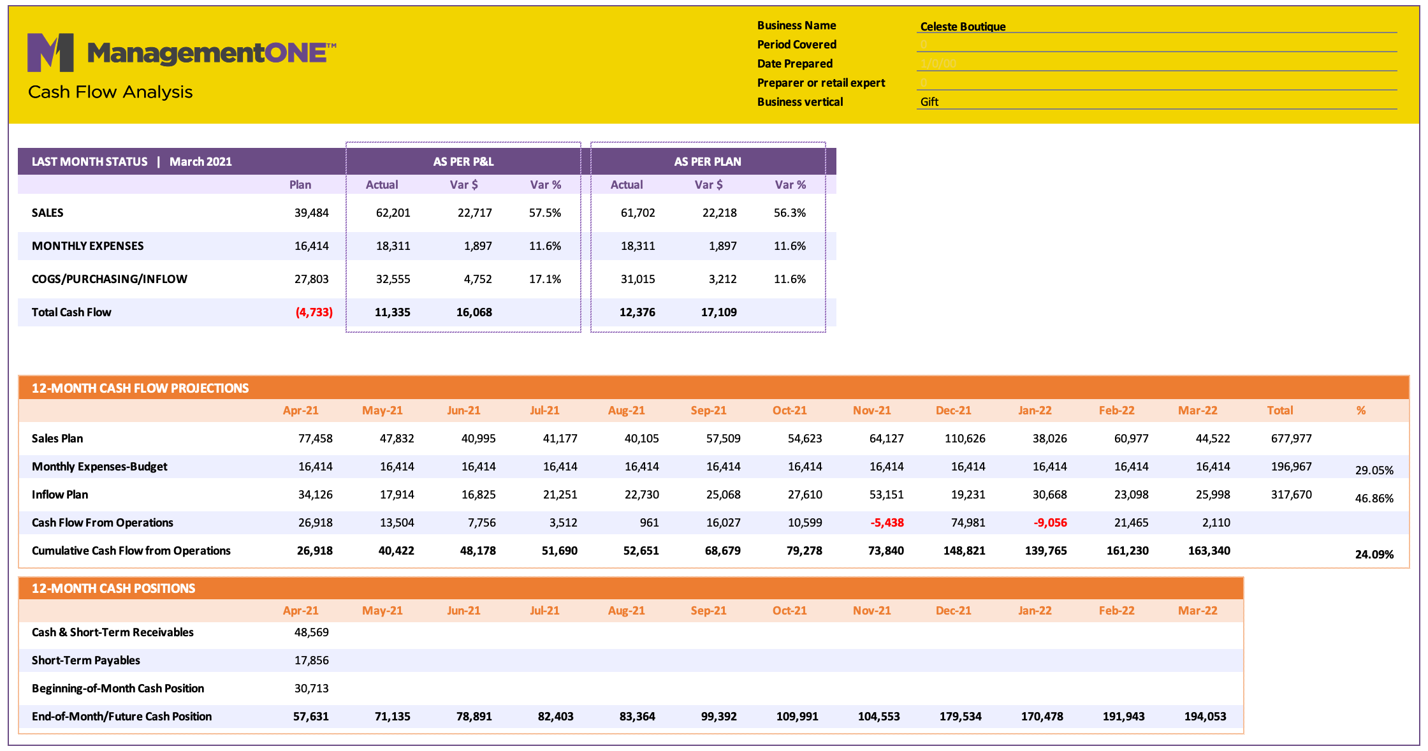Viewport: 1428px width, 751px height.
Task: Click the Sales Plan total 677,977
Action: (x=1292, y=439)
